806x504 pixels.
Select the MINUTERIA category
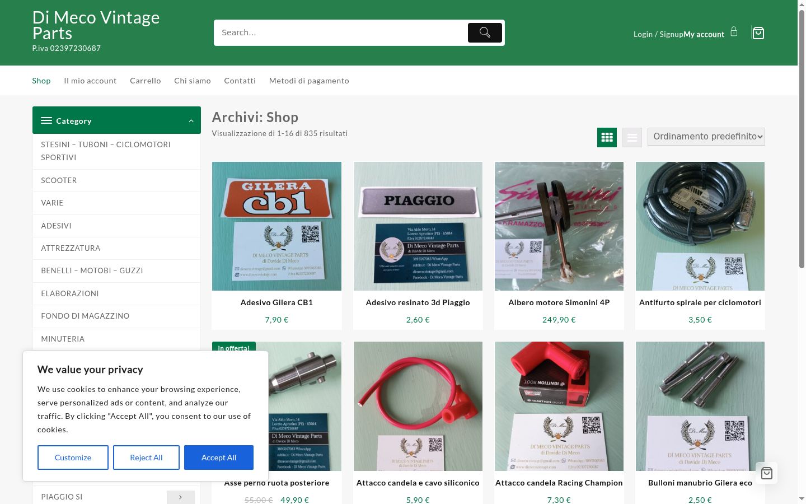(116, 339)
